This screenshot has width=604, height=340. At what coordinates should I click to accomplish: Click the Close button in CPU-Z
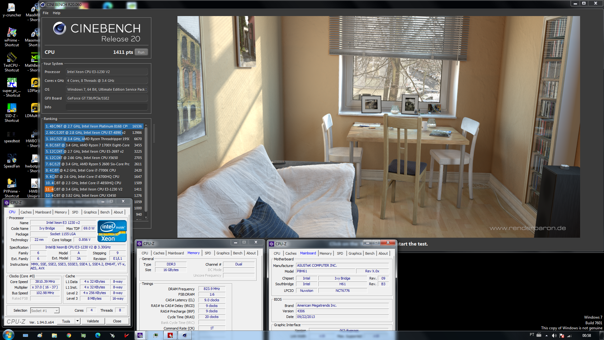coord(117,321)
